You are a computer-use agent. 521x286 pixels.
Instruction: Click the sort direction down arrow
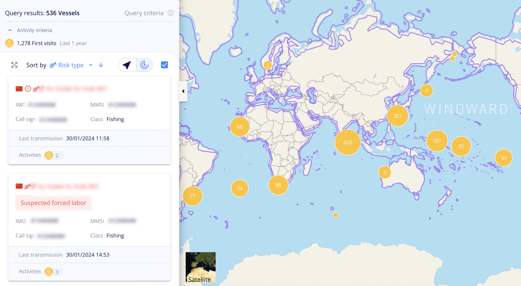pos(101,65)
